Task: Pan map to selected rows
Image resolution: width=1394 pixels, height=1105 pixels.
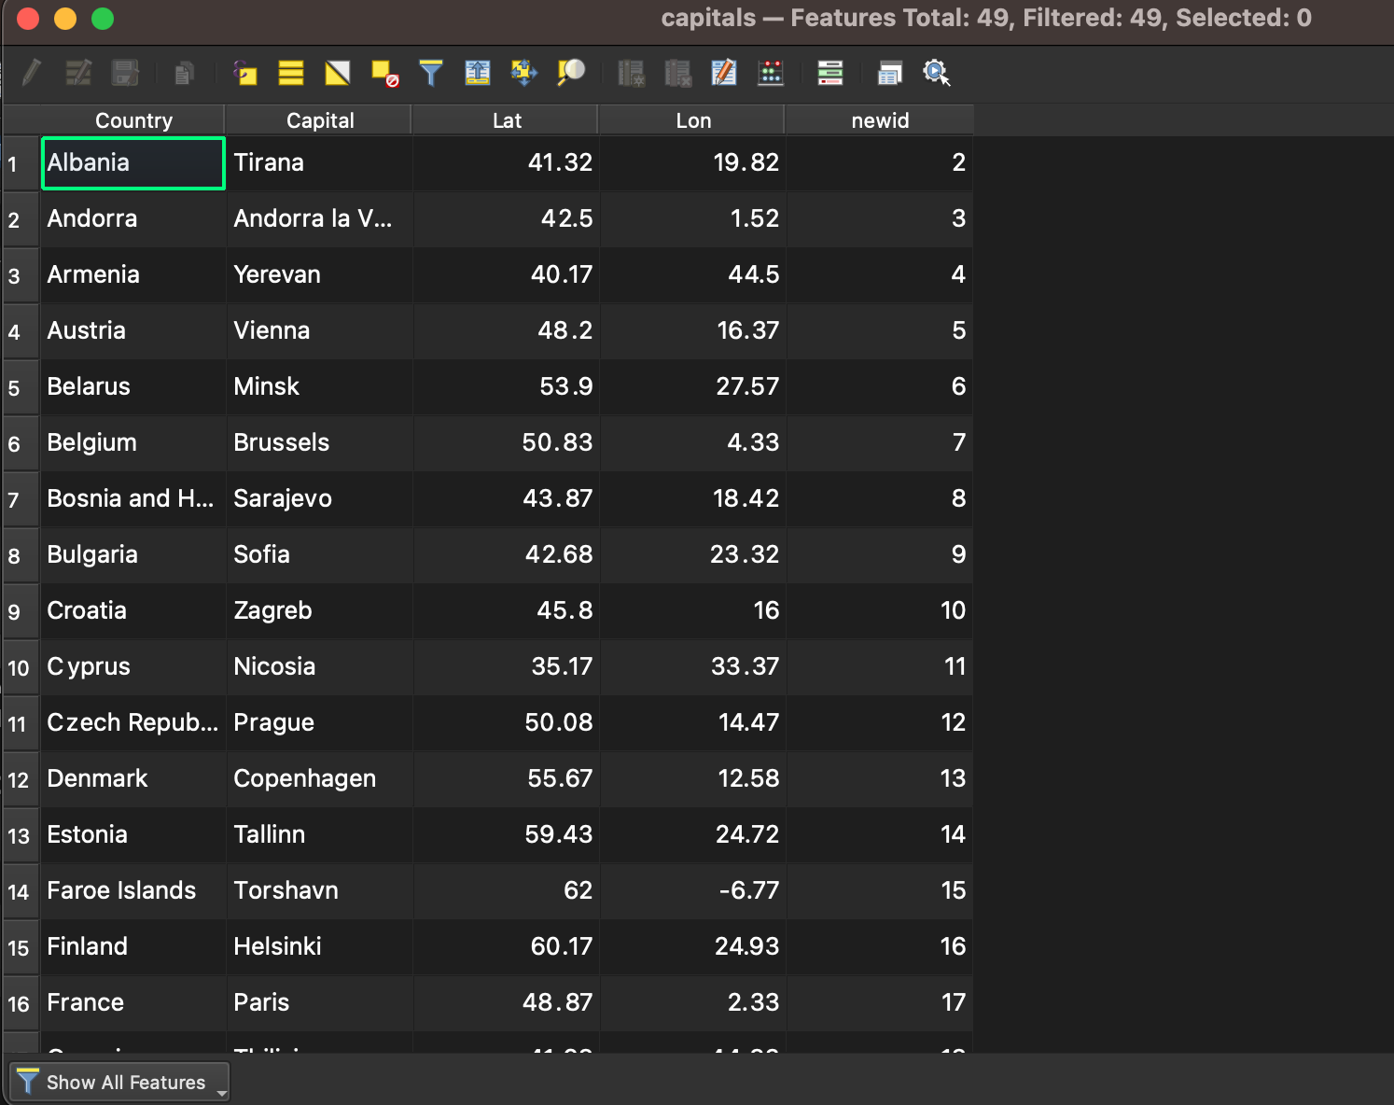Action: click(524, 73)
